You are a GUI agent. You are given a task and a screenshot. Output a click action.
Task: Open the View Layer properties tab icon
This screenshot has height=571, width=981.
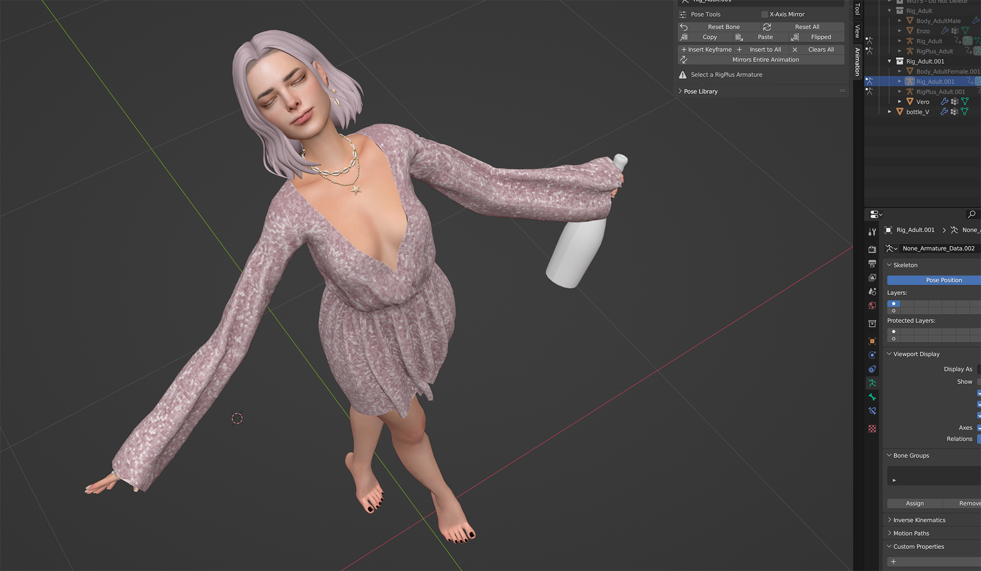pyautogui.click(x=872, y=278)
